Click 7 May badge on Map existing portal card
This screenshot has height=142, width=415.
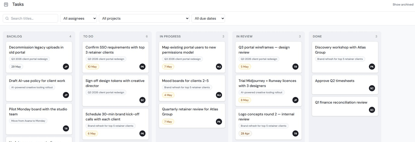coord(168,67)
